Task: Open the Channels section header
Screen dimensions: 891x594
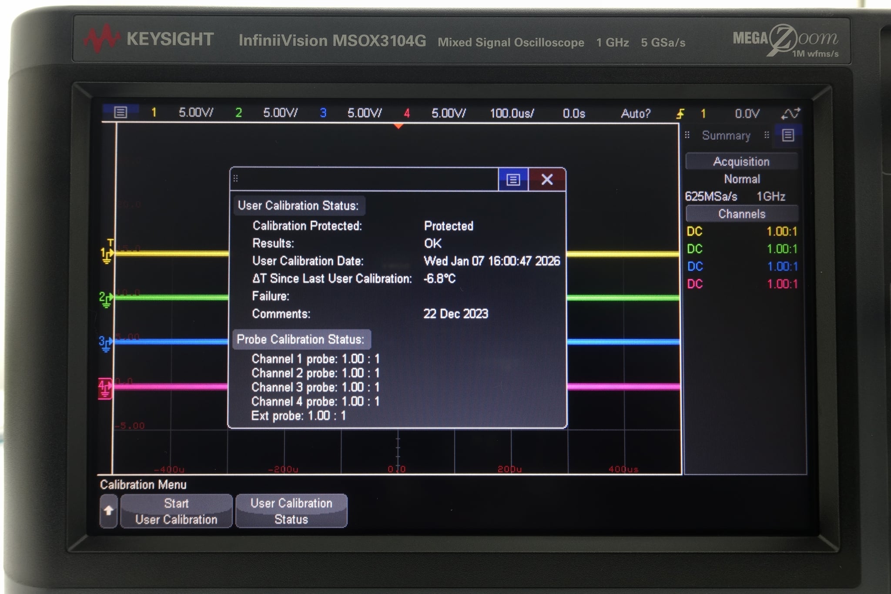Action: [742, 214]
